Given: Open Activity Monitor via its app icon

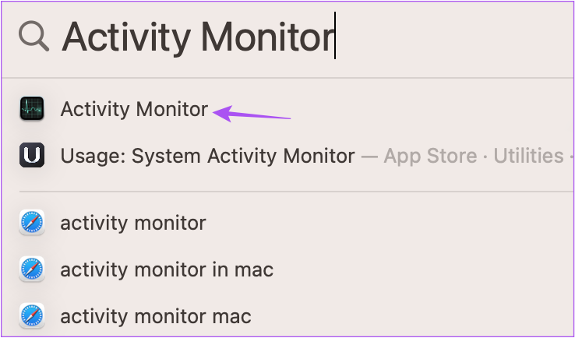Looking at the screenshot, I should coord(34,110).
